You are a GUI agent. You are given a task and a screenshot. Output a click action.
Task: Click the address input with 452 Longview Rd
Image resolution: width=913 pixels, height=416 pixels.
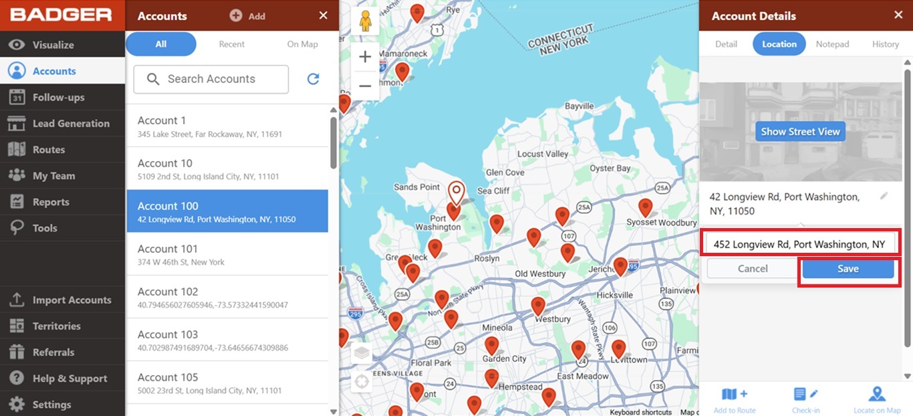coord(800,244)
